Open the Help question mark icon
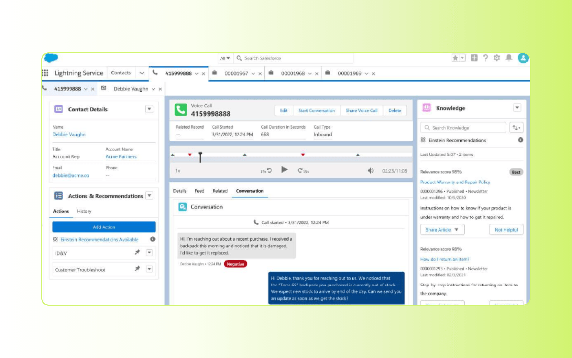This screenshot has height=358, width=572. tap(486, 58)
